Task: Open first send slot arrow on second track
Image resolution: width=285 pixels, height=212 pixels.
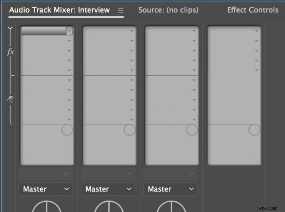Action: [x=132, y=80]
